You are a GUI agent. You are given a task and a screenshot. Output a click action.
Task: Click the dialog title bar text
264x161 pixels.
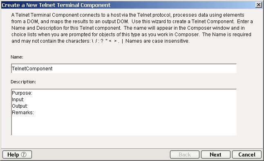56,5
